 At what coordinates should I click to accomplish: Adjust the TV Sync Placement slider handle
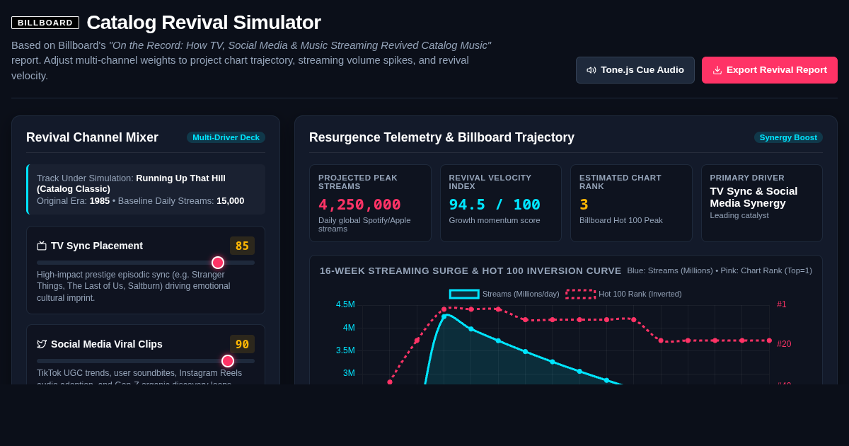(x=218, y=263)
